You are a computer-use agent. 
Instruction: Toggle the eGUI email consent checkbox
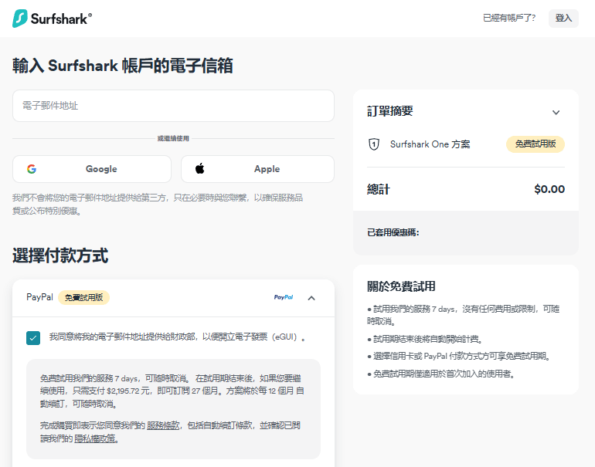33,338
